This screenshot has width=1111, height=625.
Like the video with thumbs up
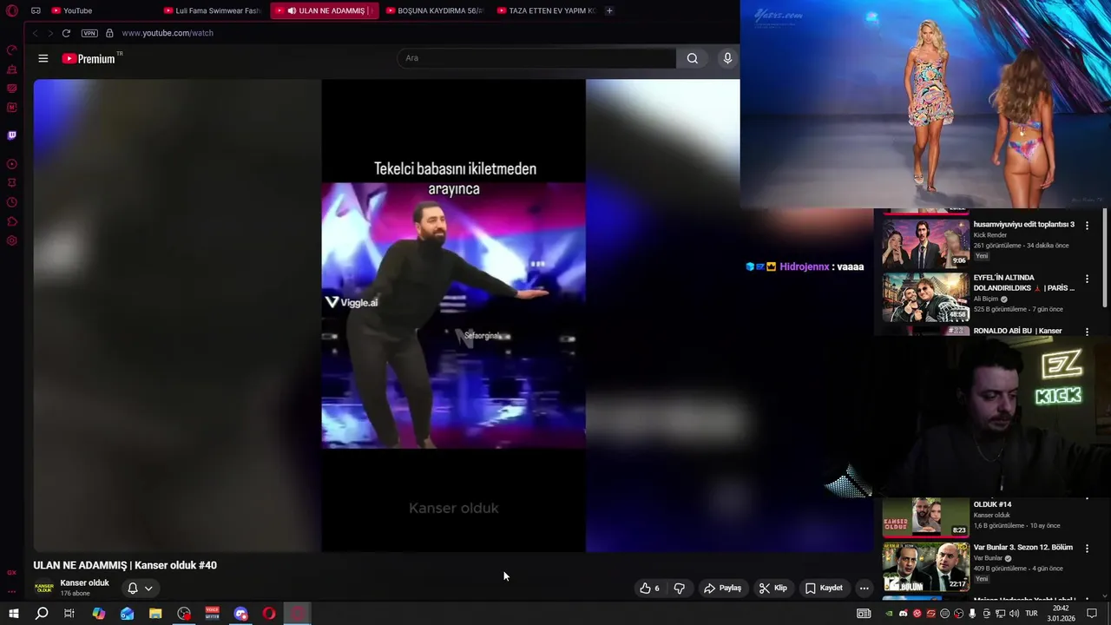[x=650, y=588]
